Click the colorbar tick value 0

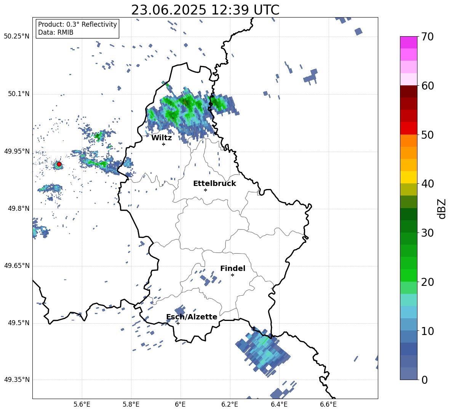[424, 380]
